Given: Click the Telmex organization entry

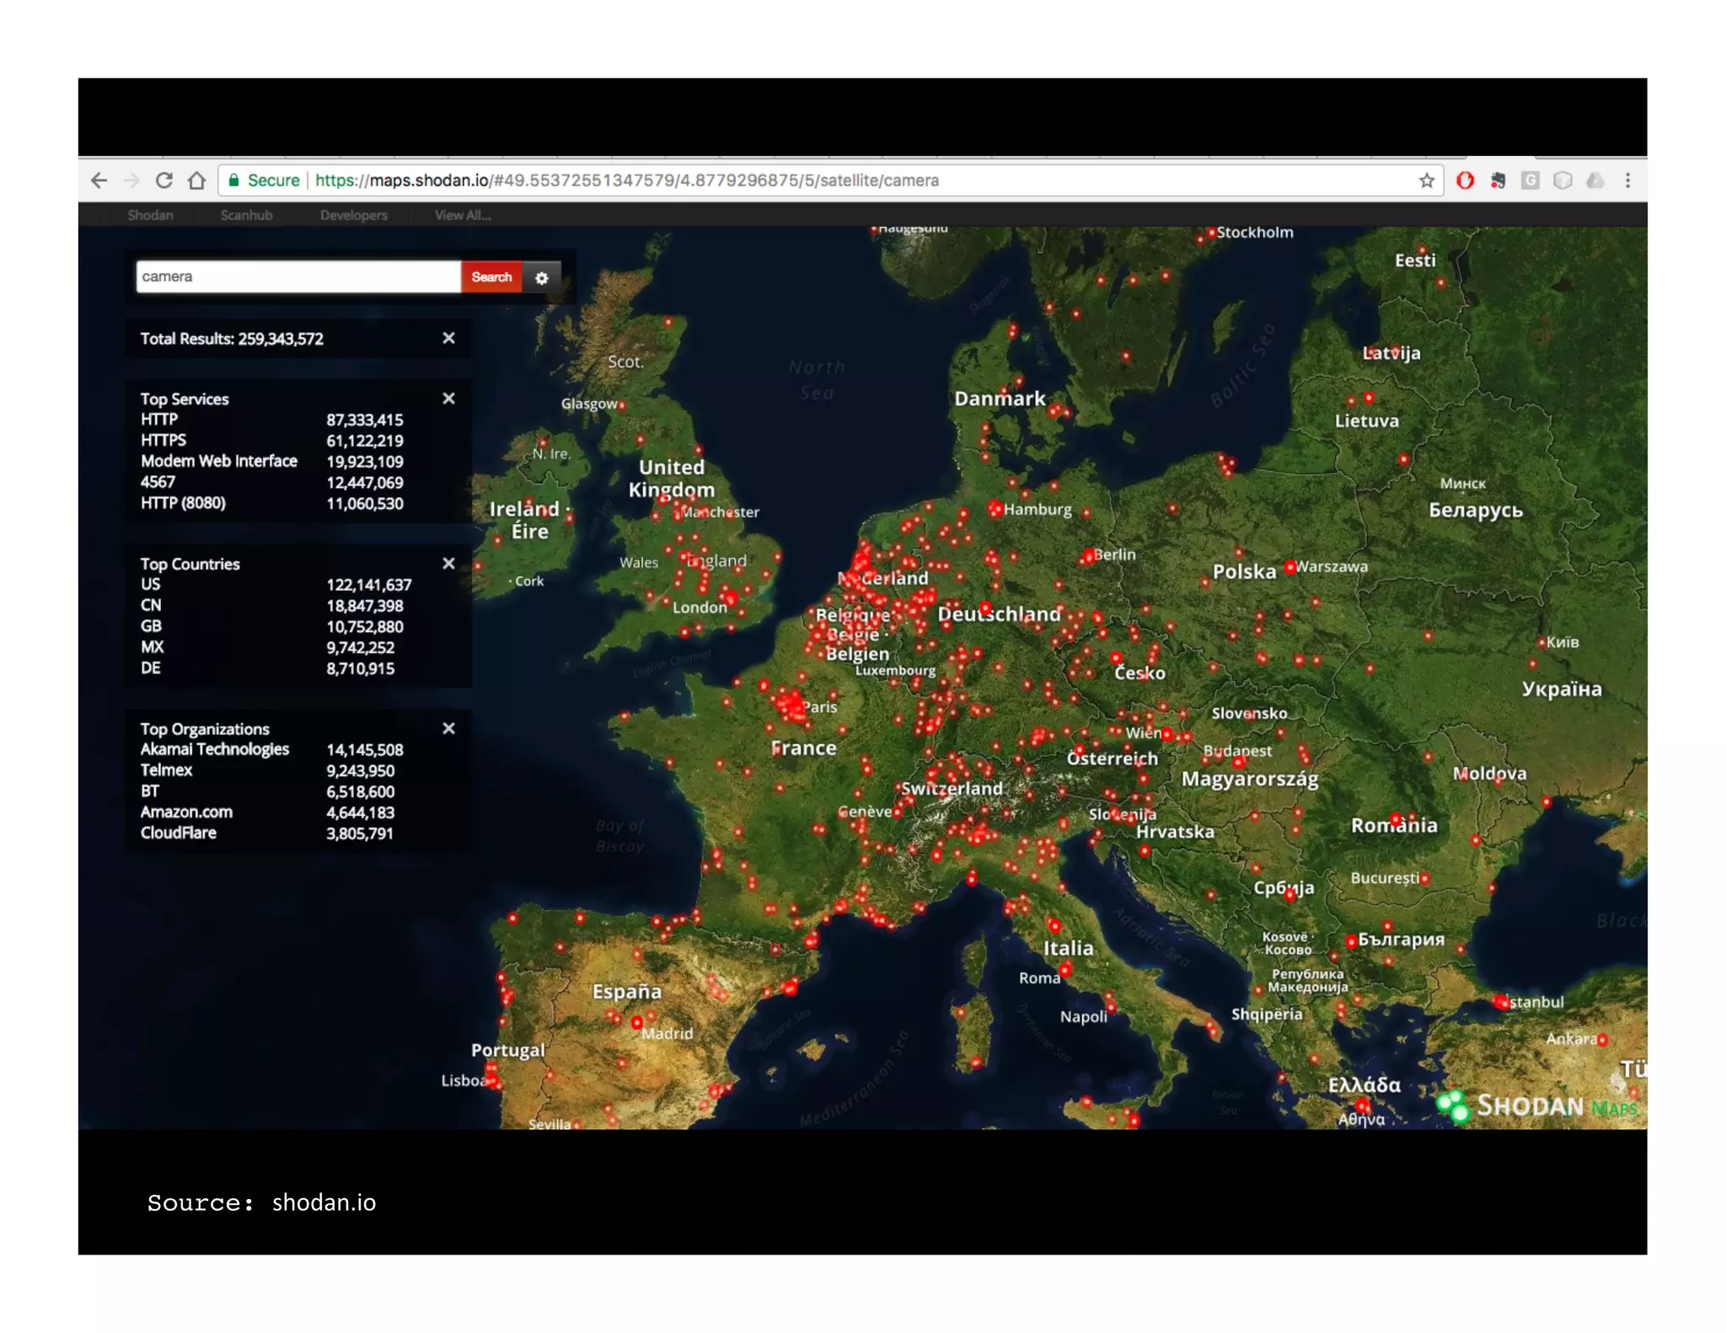Looking at the screenshot, I should click(267, 771).
